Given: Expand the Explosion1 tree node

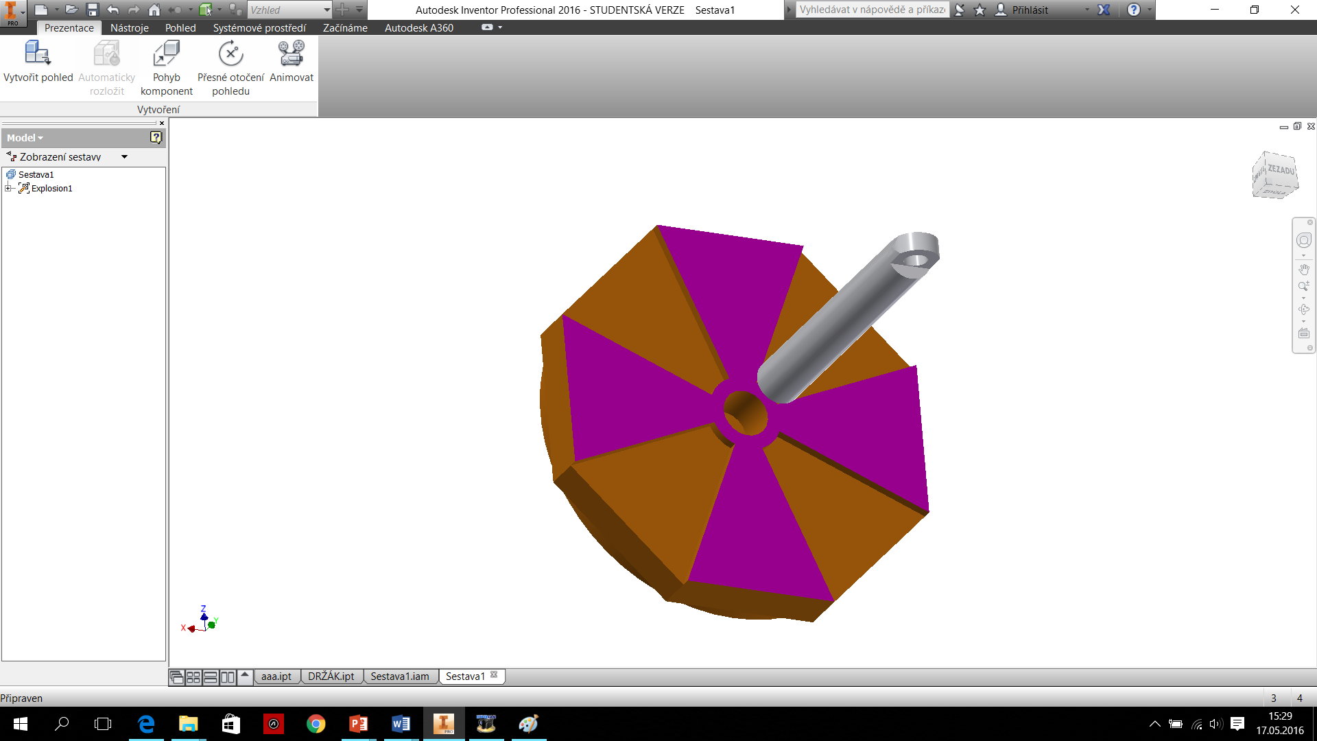Looking at the screenshot, I should pos(8,188).
